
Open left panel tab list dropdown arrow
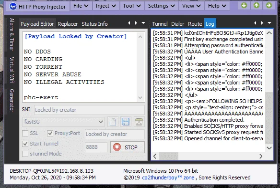pos(143,23)
